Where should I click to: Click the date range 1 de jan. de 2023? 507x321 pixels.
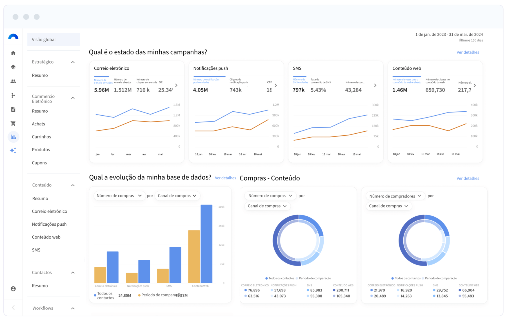pos(449,35)
